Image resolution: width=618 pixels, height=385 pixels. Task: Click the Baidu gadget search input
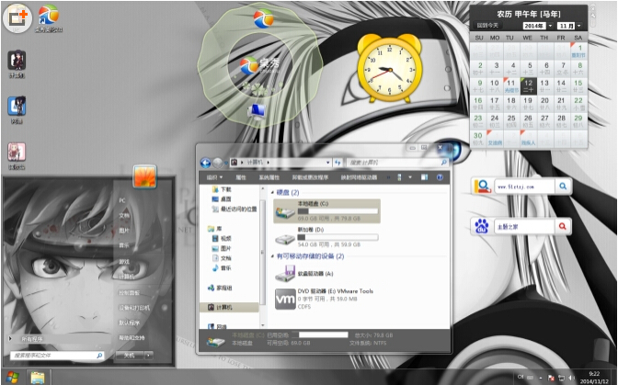coord(524,227)
